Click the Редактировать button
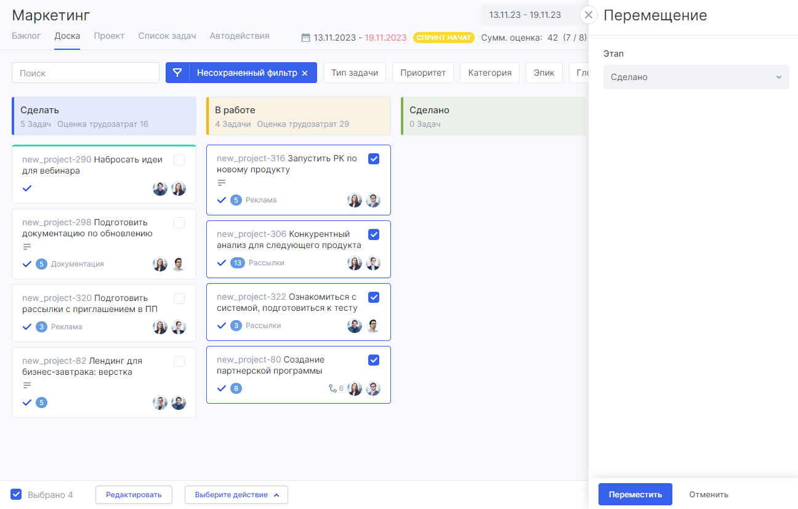This screenshot has width=798, height=509. tap(134, 495)
